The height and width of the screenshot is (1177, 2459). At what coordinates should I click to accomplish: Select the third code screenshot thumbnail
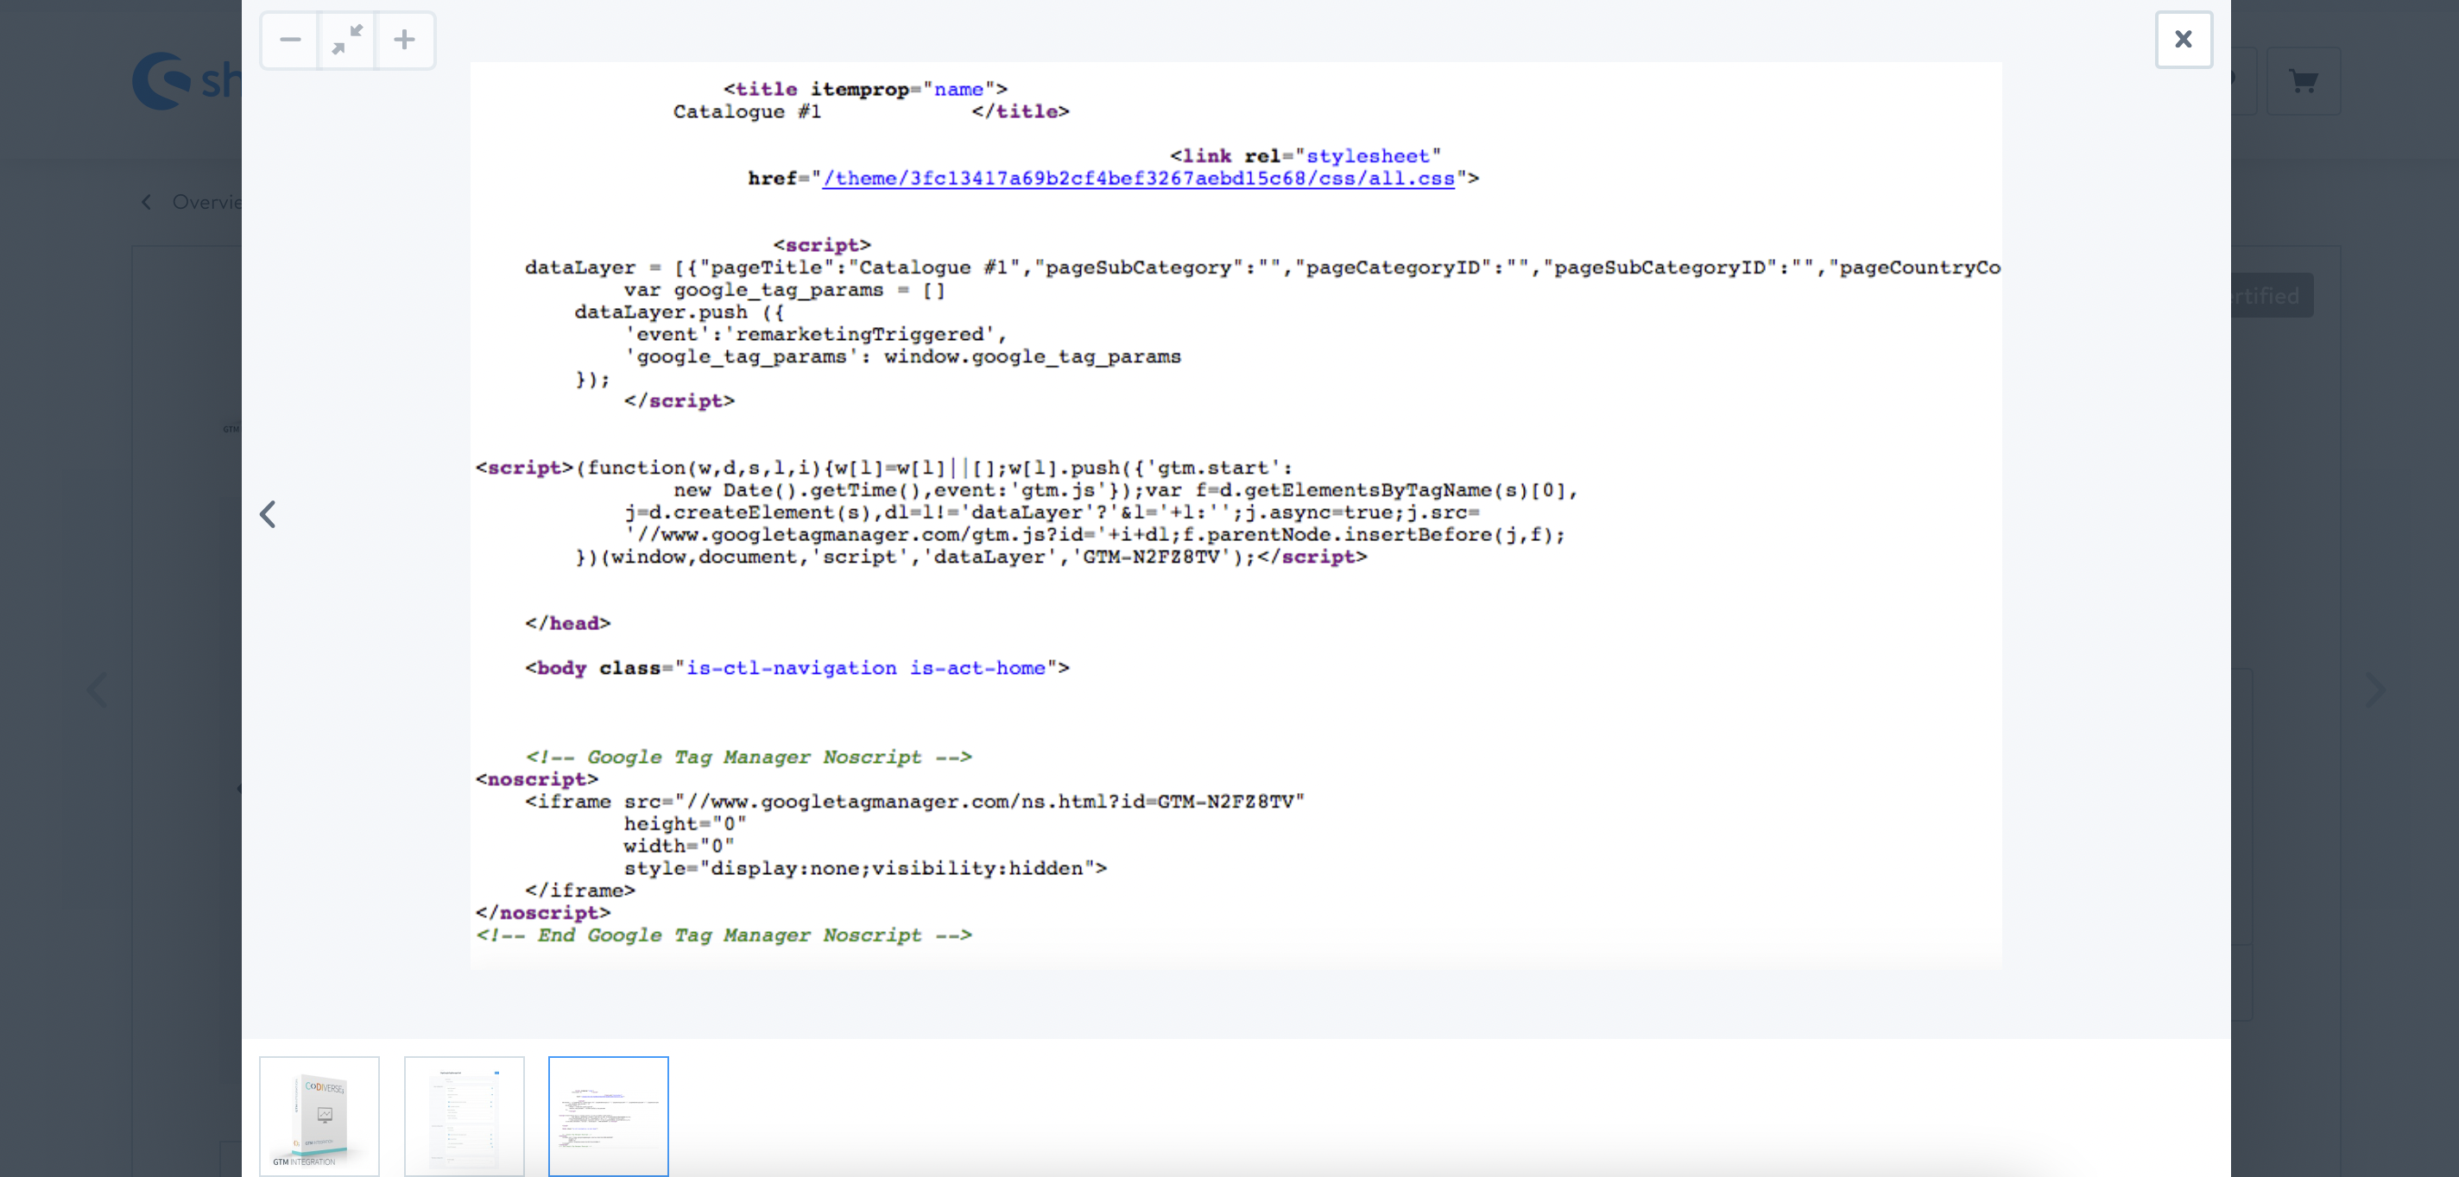click(x=608, y=1115)
